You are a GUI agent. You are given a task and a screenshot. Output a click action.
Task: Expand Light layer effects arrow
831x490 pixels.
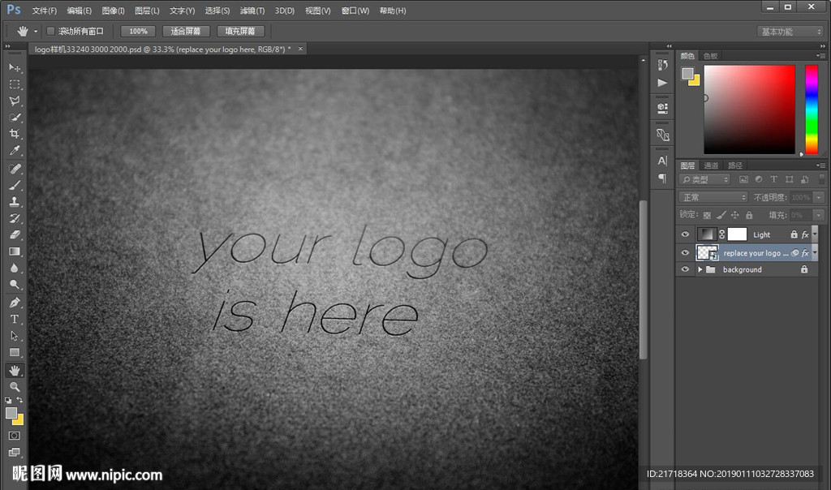(815, 234)
